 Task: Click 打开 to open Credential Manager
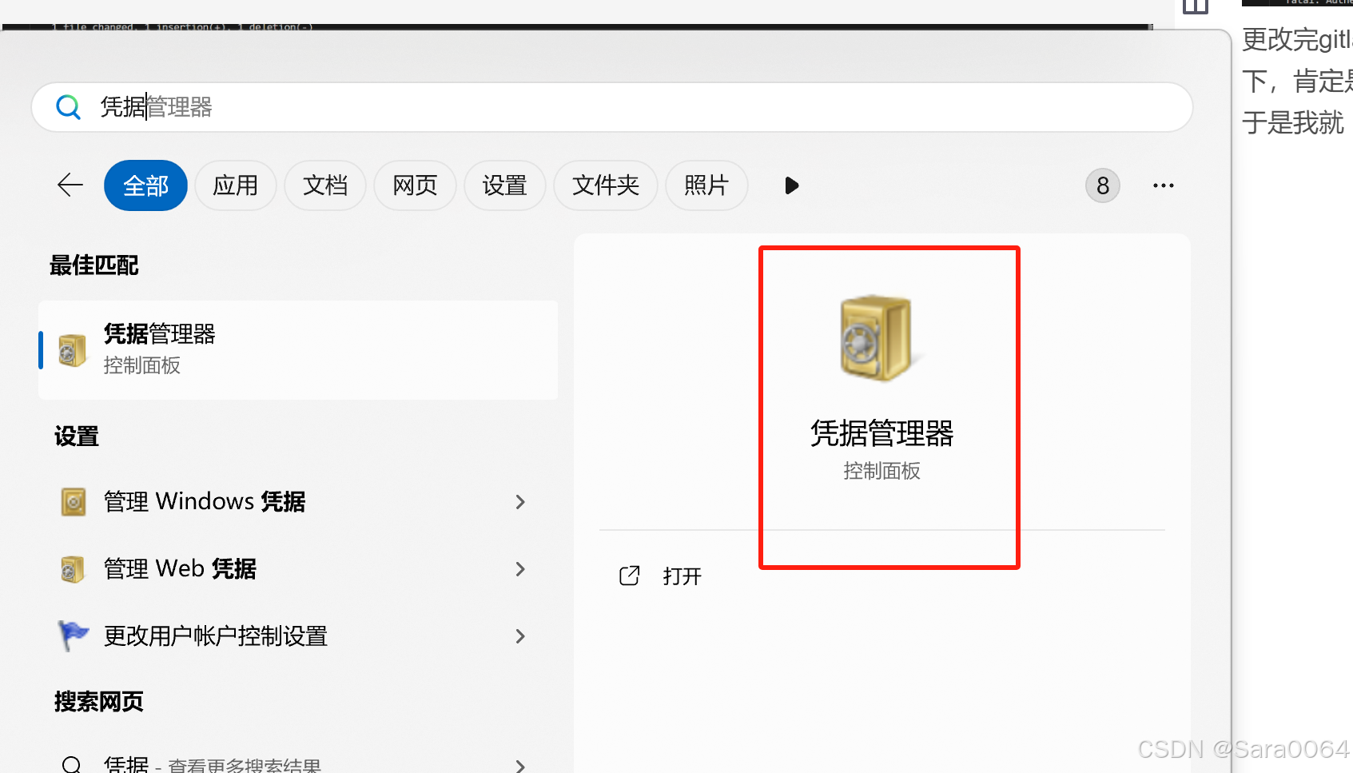[682, 576]
